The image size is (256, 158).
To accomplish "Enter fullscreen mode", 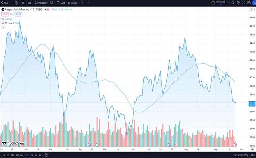I will coord(244,3).
